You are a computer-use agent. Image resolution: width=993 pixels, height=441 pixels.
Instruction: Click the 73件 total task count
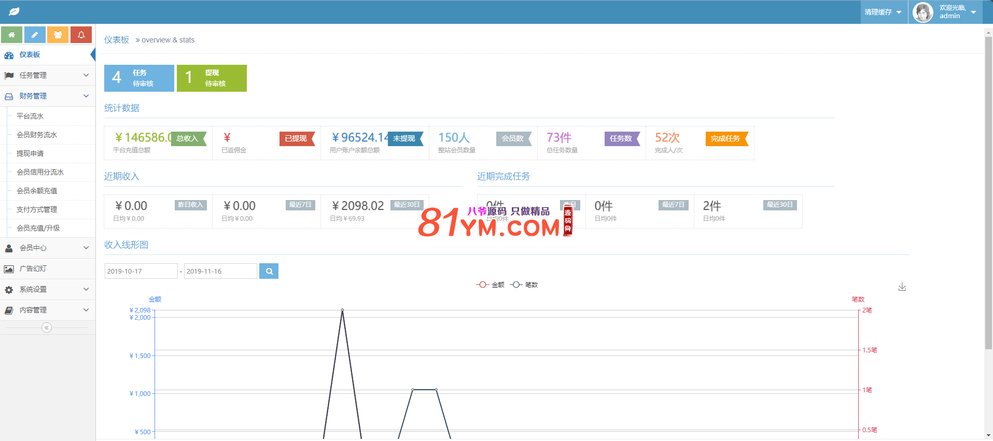pyautogui.click(x=559, y=137)
